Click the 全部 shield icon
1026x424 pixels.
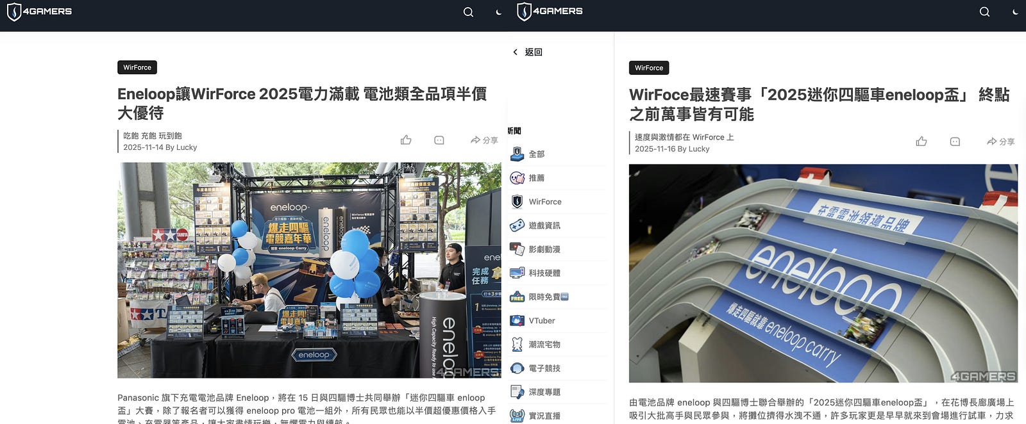[x=517, y=154]
